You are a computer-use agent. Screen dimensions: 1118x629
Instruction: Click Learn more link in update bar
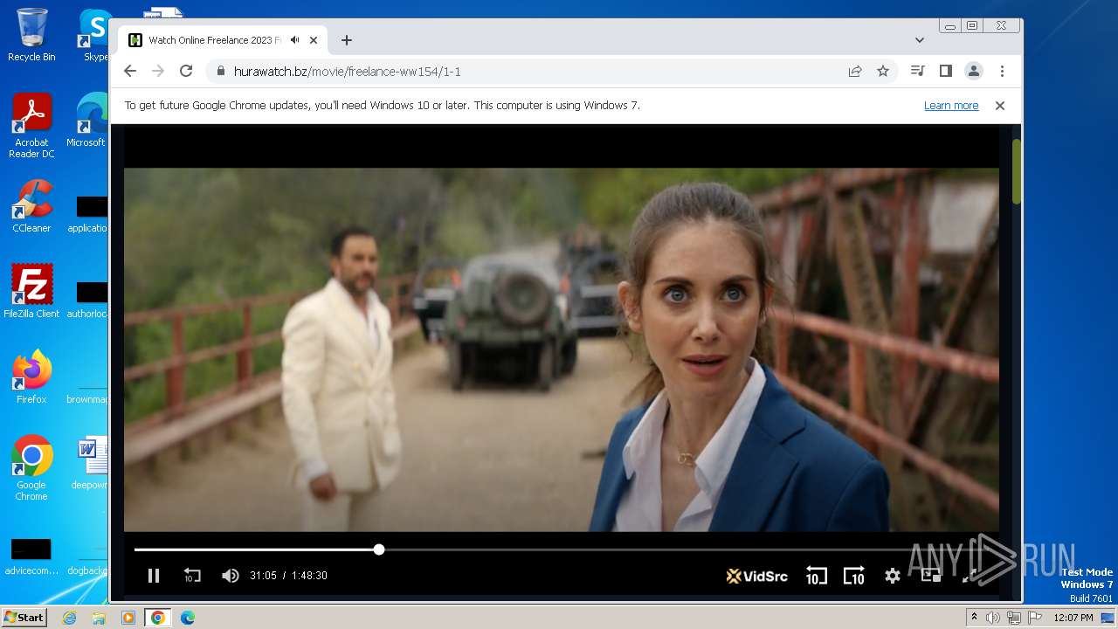pos(951,106)
